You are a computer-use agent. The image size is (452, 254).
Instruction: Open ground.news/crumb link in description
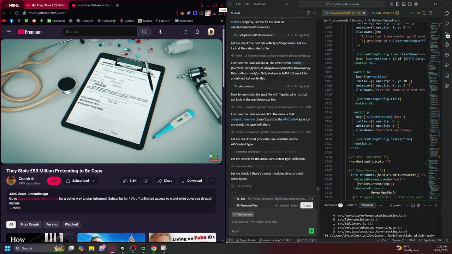click(x=38, y=199)
